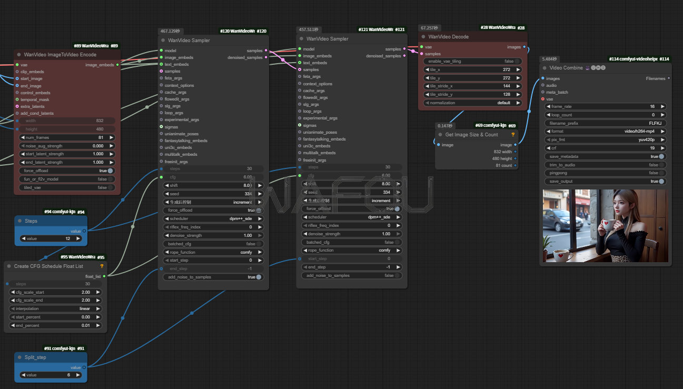Click denoised_samples output port on Sampler #121
Viewport: 683px width, 389px height.
[404, 56]
